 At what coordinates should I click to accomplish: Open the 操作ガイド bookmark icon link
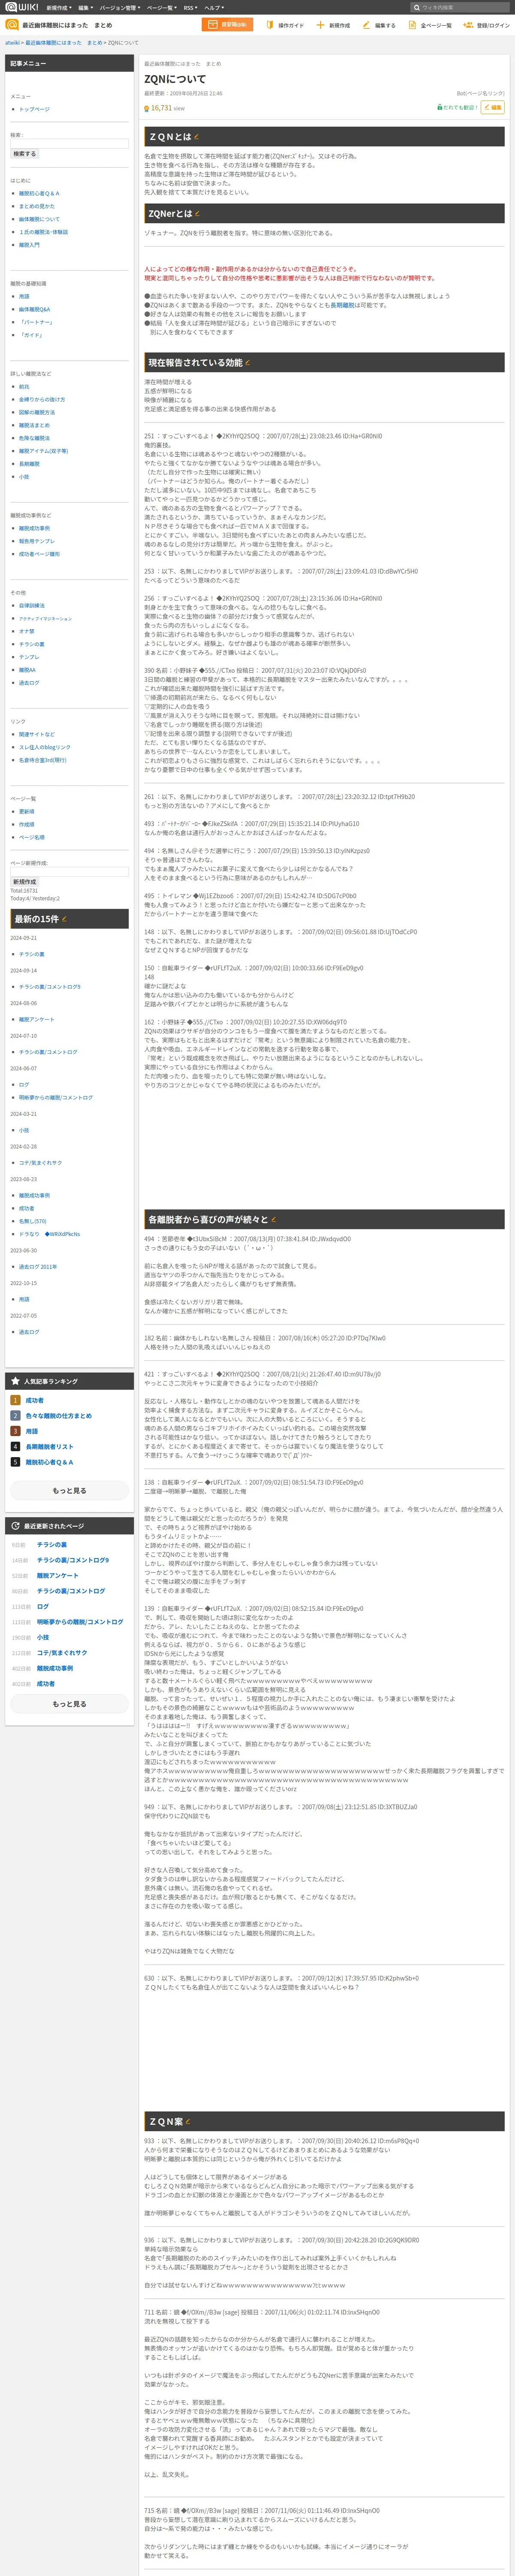point(269,25)
